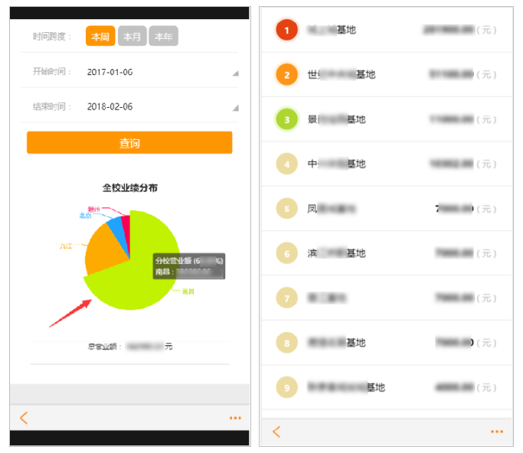Viewport: 523px width, 453px height.
Task: Click the rank 9 badge
Action: point(286,388)
